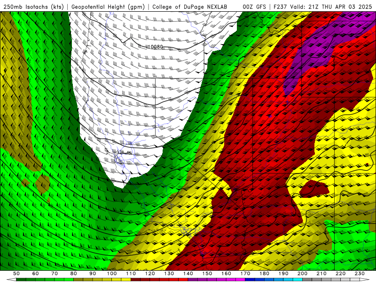Click the 190 scale label

283,274
